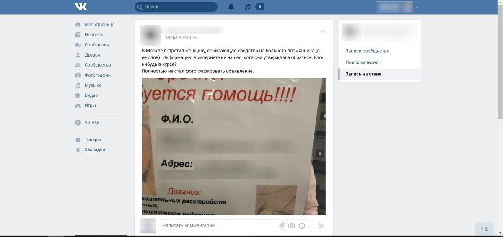
Task: Open VK Pay in sidebar
Action: pyautogui.click(x=92, y=122)
